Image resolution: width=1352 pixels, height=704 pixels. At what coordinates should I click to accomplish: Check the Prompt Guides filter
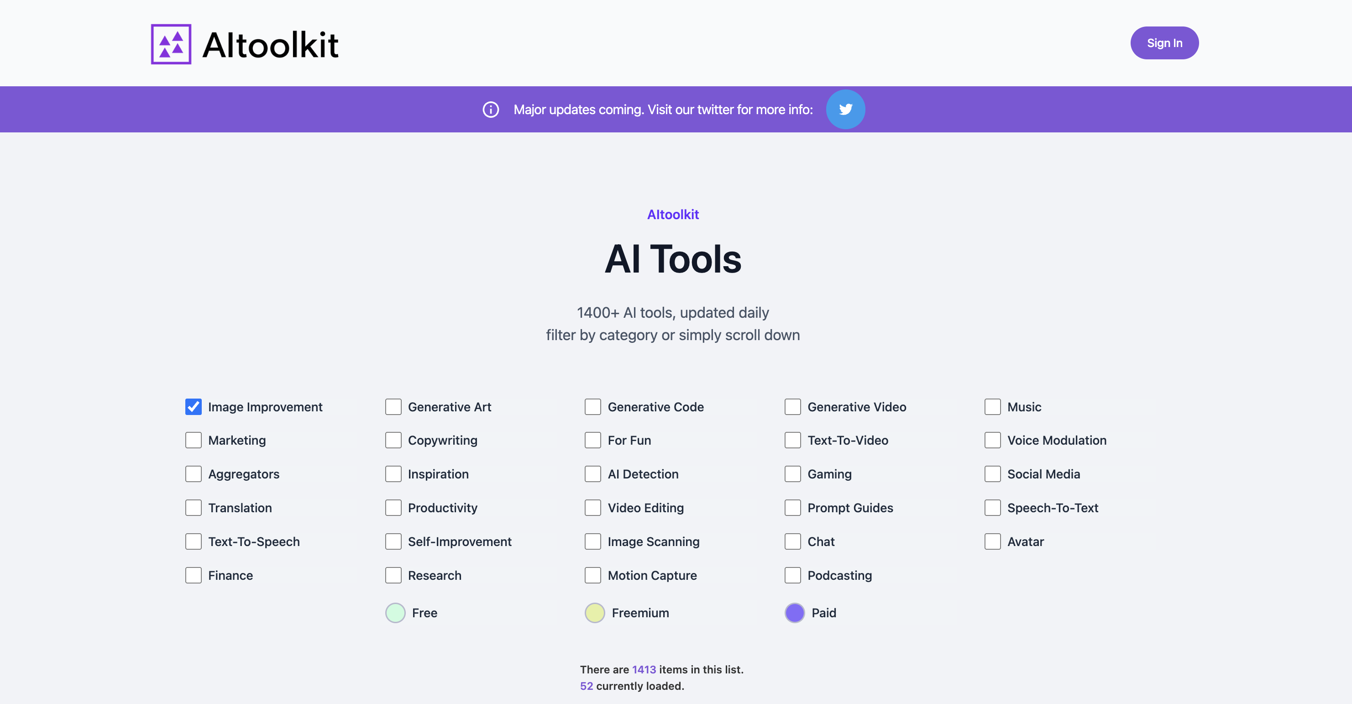pos(792,508)
